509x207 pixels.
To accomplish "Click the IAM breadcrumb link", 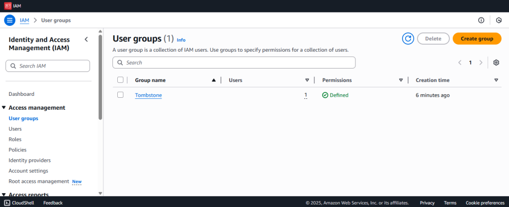I will pos(24,20).
